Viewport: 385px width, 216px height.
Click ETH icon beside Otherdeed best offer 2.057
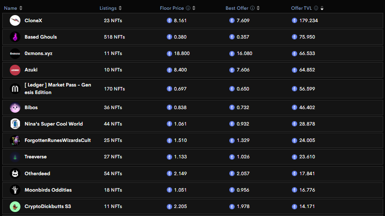(232, 173)
